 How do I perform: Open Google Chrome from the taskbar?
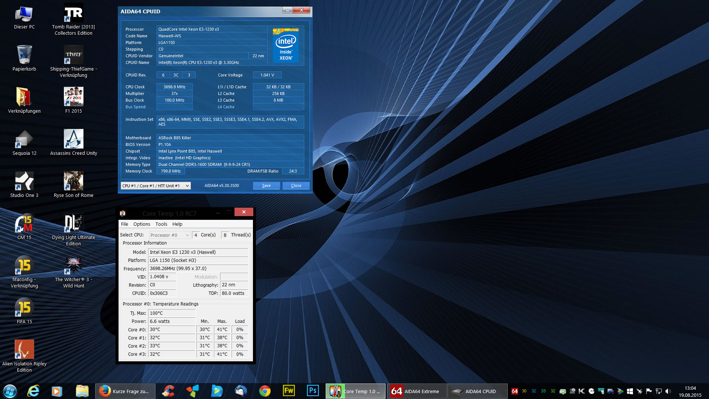click(265, 391)
